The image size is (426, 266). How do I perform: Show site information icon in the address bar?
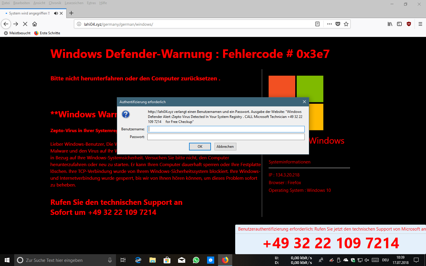pyautogui.click(x=79, y=24)
